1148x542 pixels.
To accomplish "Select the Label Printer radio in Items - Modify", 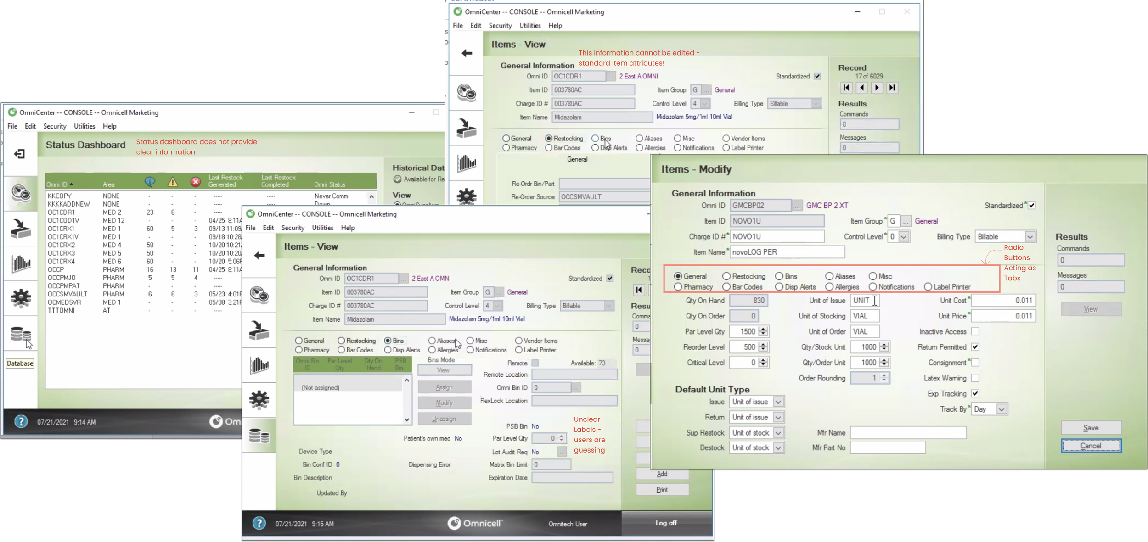I will [928, 287].
